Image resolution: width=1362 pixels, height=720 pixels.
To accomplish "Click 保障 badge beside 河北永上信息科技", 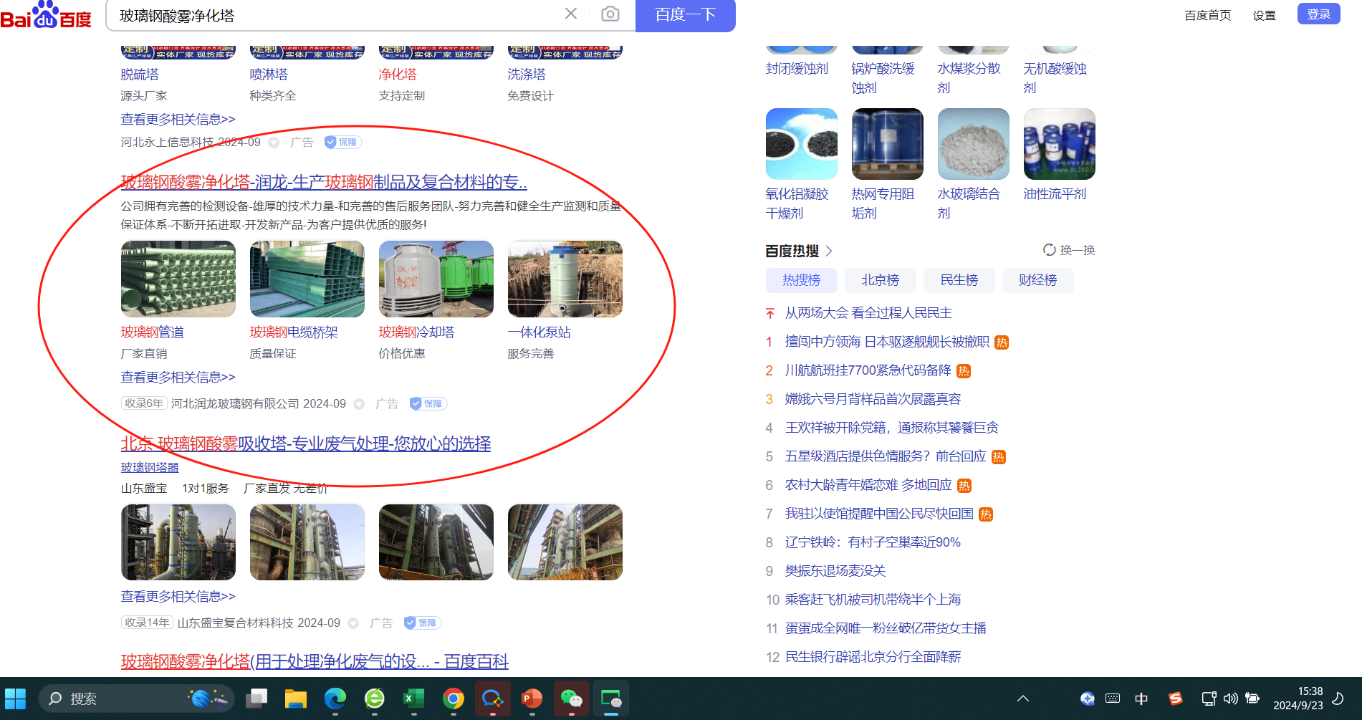I will click(343, 143).
